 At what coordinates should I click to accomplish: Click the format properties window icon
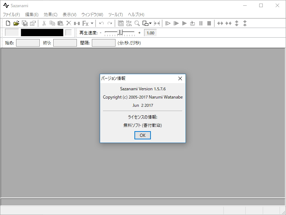tap(121, 23)
